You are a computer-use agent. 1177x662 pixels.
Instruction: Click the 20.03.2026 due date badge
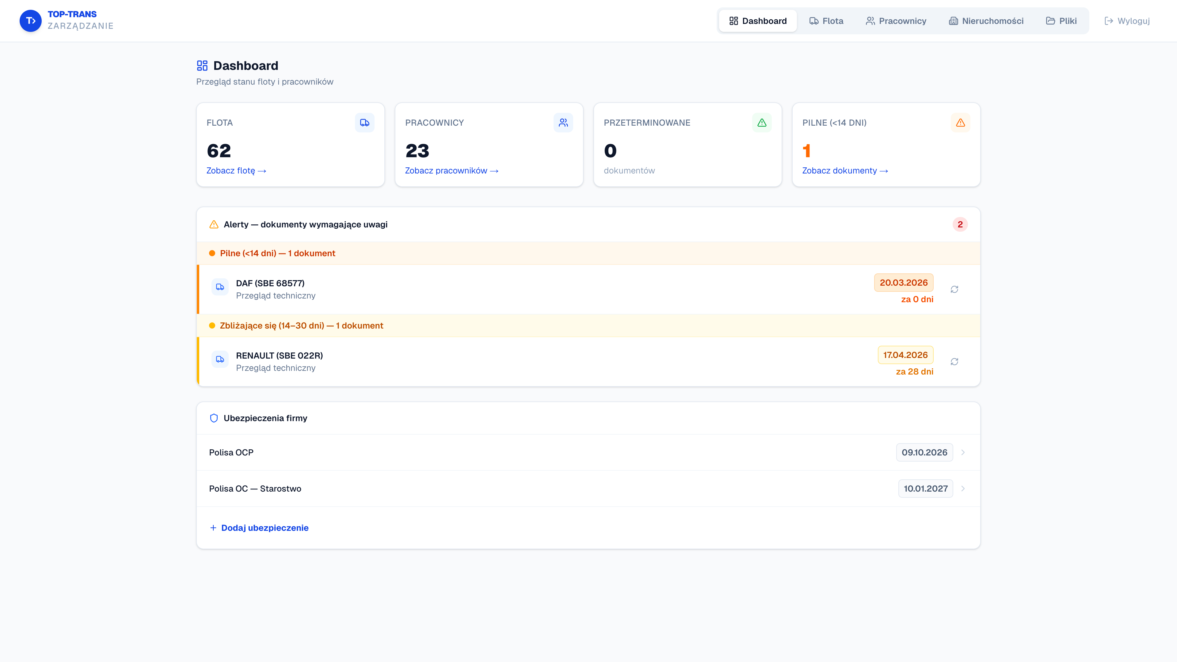pyautogui.click(x=903, y=283)
